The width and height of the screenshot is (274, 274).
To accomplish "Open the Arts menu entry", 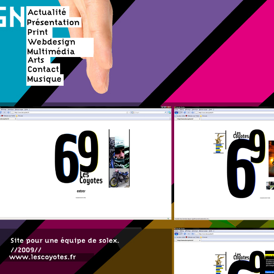I will pos(36,60).
